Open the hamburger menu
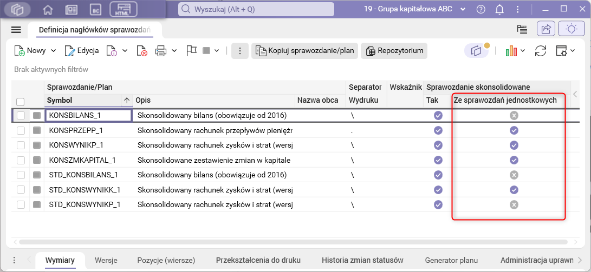 pos(16,30)
